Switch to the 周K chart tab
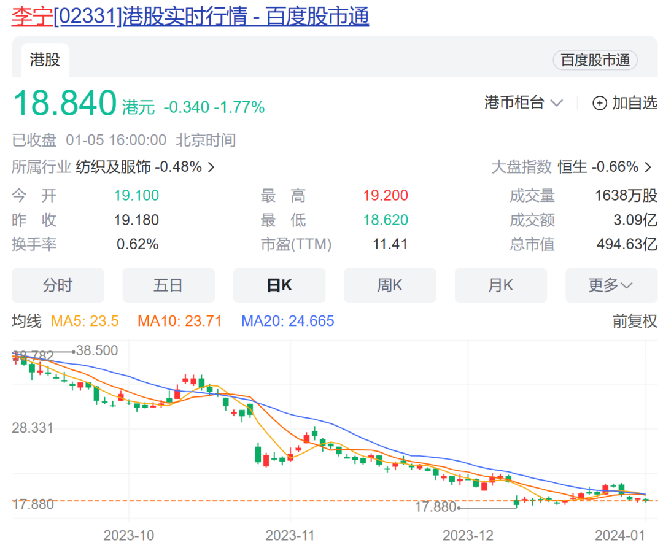This screenshot has width=663, height=545. tap(390, 285)
